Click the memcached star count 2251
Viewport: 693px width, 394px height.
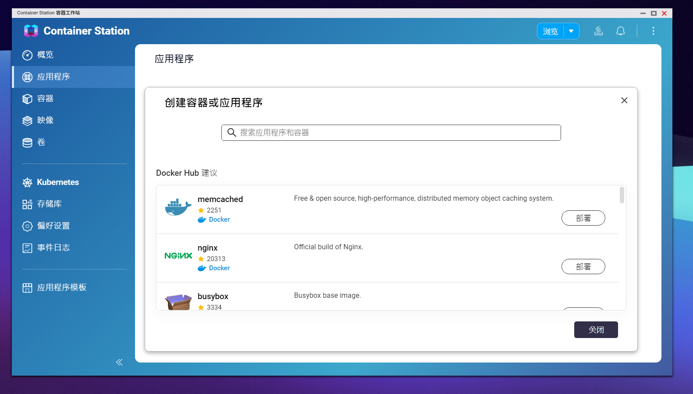(214, 210)
